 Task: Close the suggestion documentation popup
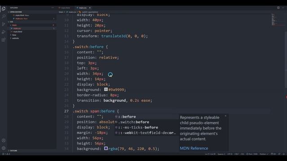tap(226, 116)
